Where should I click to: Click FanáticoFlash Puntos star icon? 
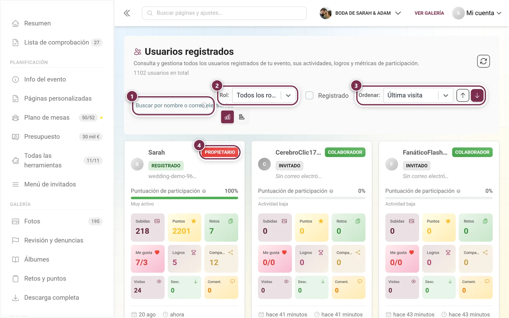point(448,221)
